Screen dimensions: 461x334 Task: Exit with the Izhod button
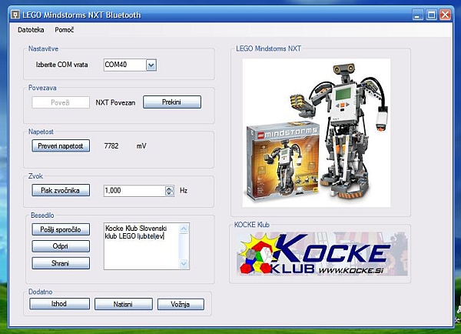coord(59,304)
